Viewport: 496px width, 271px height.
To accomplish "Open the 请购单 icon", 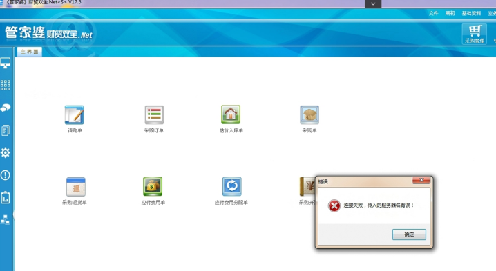I will [x=75, y=115].
